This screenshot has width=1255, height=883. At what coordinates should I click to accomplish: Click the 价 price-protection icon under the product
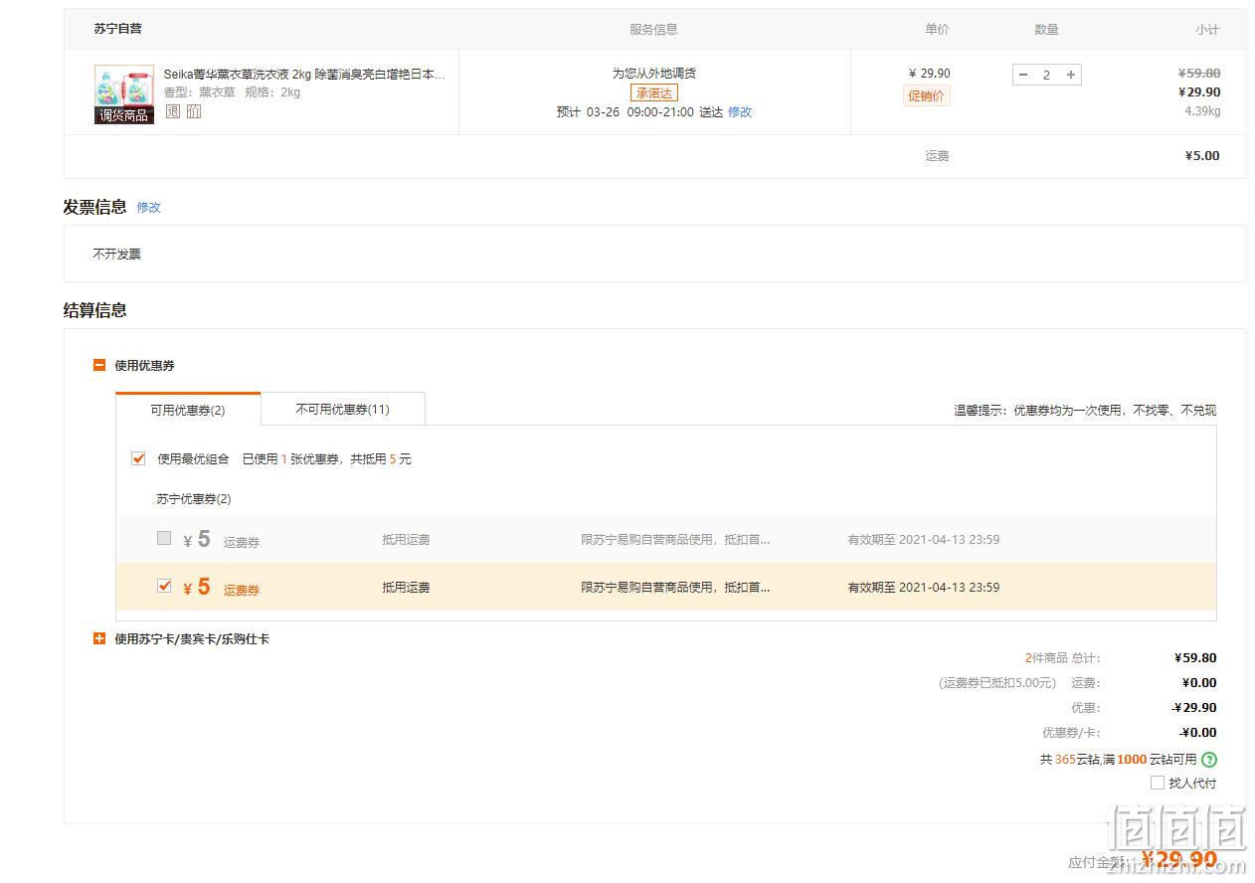click(x=194, y=111)
